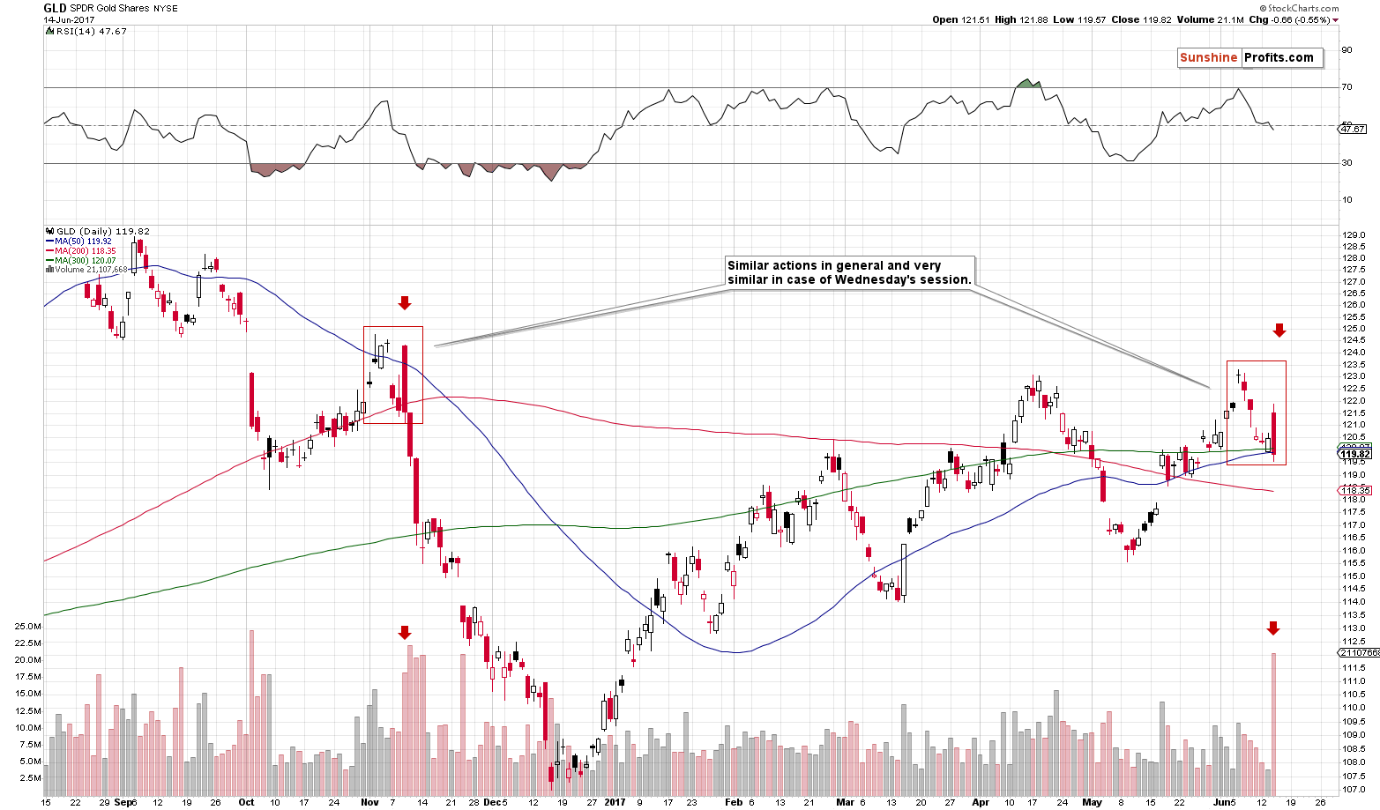Click the 47.67 RSI value tag on right axis
The height and width of the screenshot is (810, 1380).
tap(1352, 129)
